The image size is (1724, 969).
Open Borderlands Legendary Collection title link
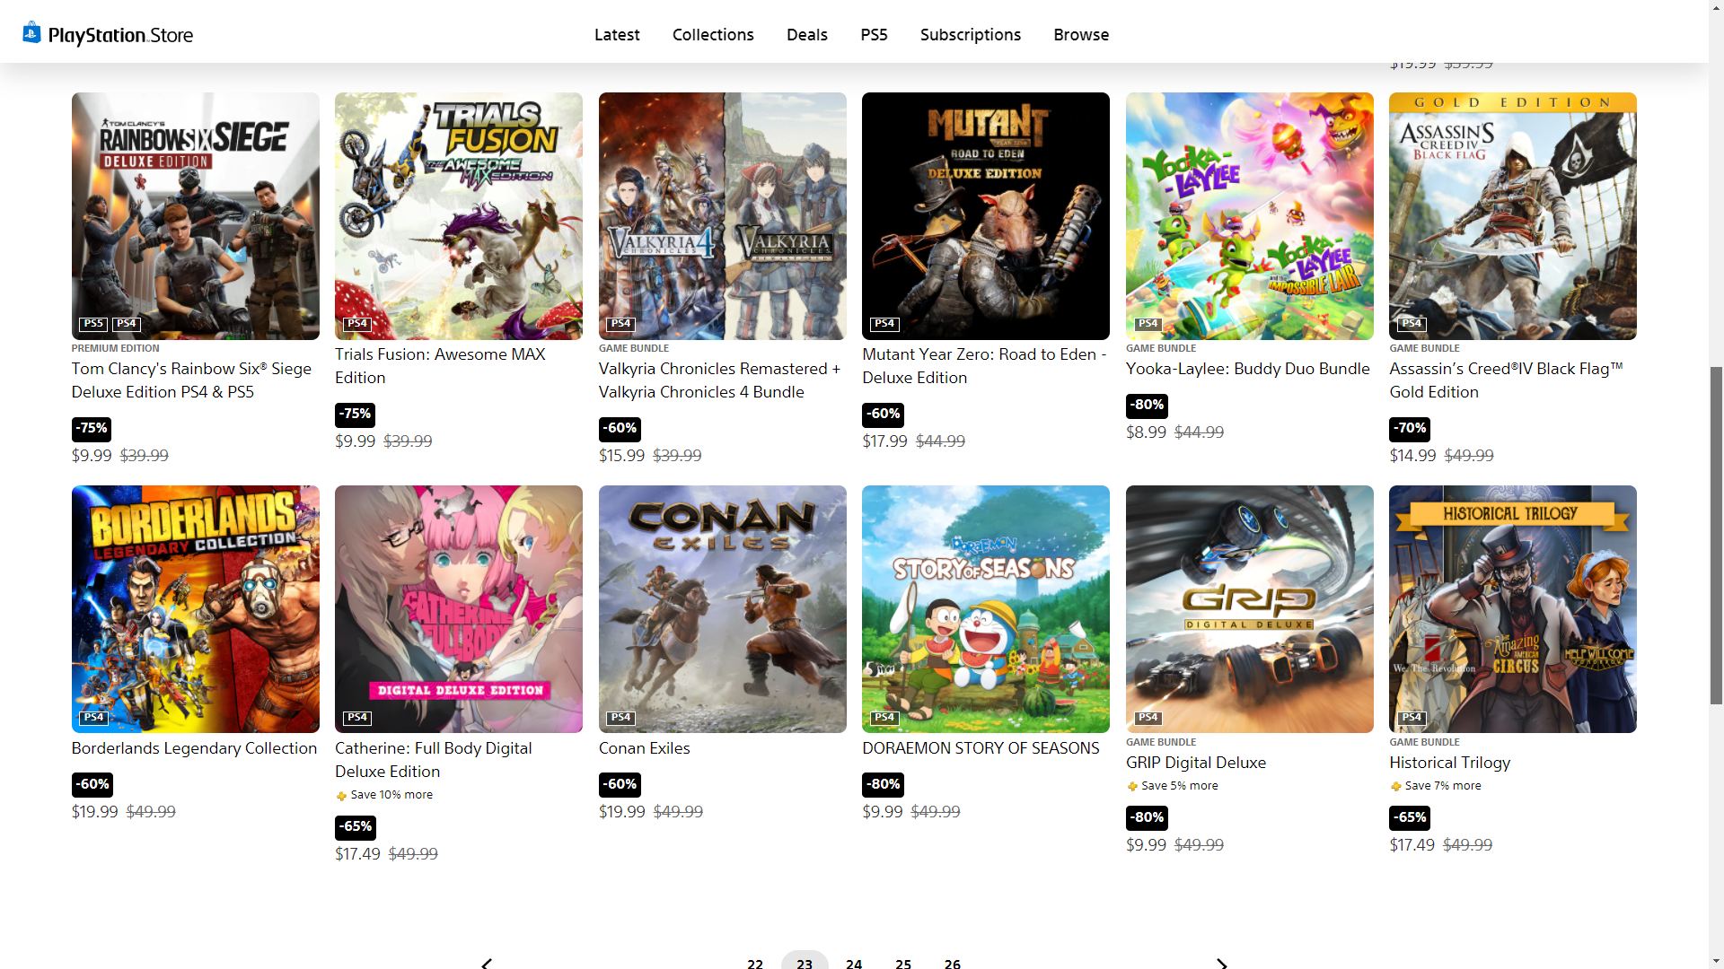(x=194, y=748)
